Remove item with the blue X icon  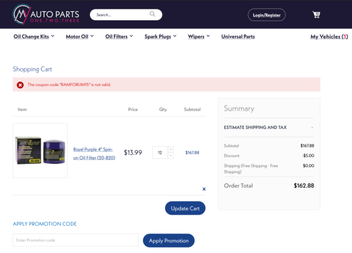204,189
